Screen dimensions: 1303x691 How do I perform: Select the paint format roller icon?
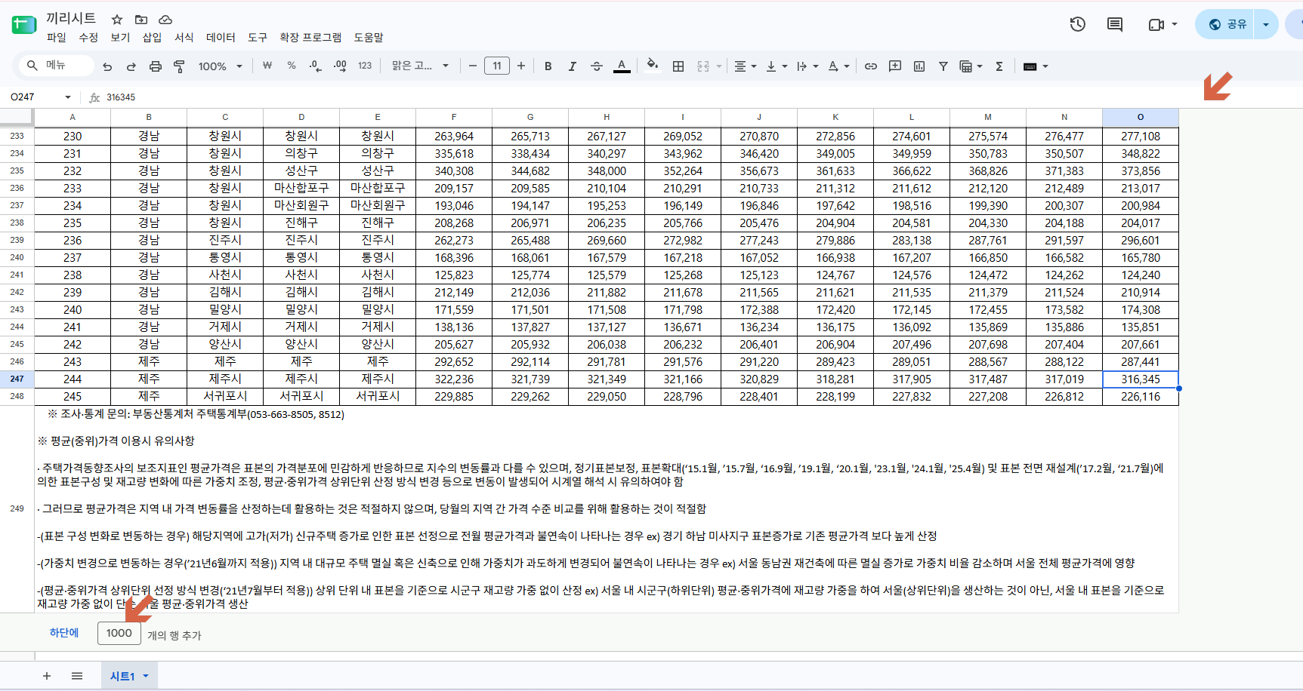tap(179, 66)
